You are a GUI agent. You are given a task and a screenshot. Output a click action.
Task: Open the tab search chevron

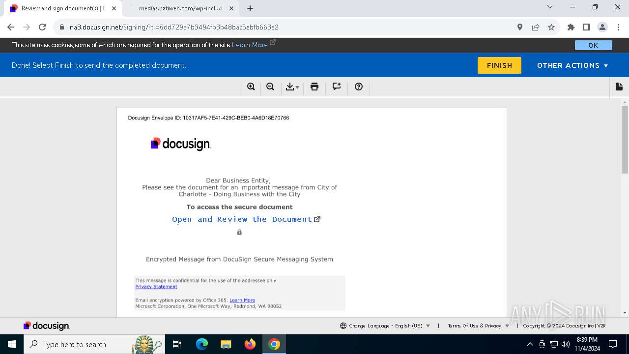[550, 7]
